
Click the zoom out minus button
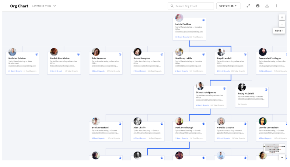[x=282, y=24]
